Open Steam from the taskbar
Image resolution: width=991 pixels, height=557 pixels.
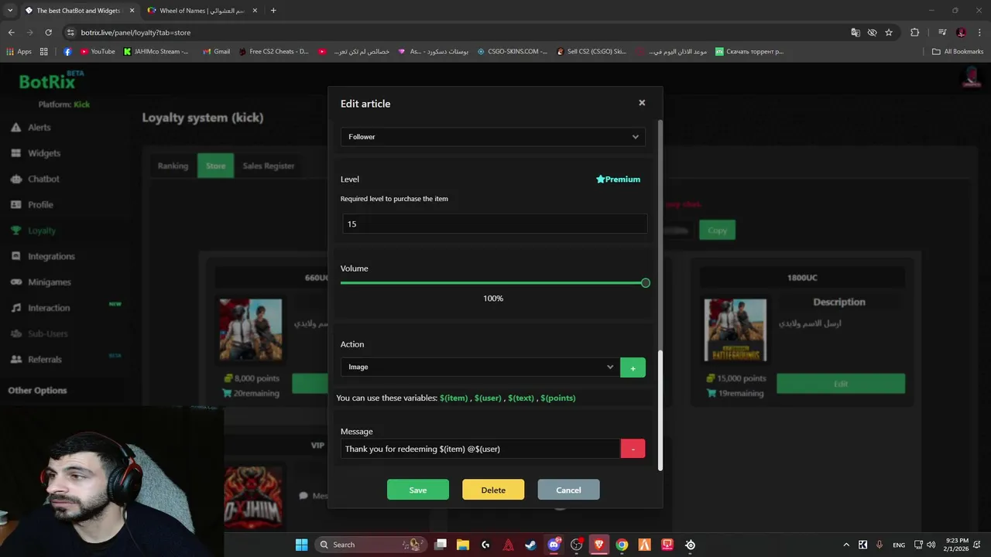[530, 545]
